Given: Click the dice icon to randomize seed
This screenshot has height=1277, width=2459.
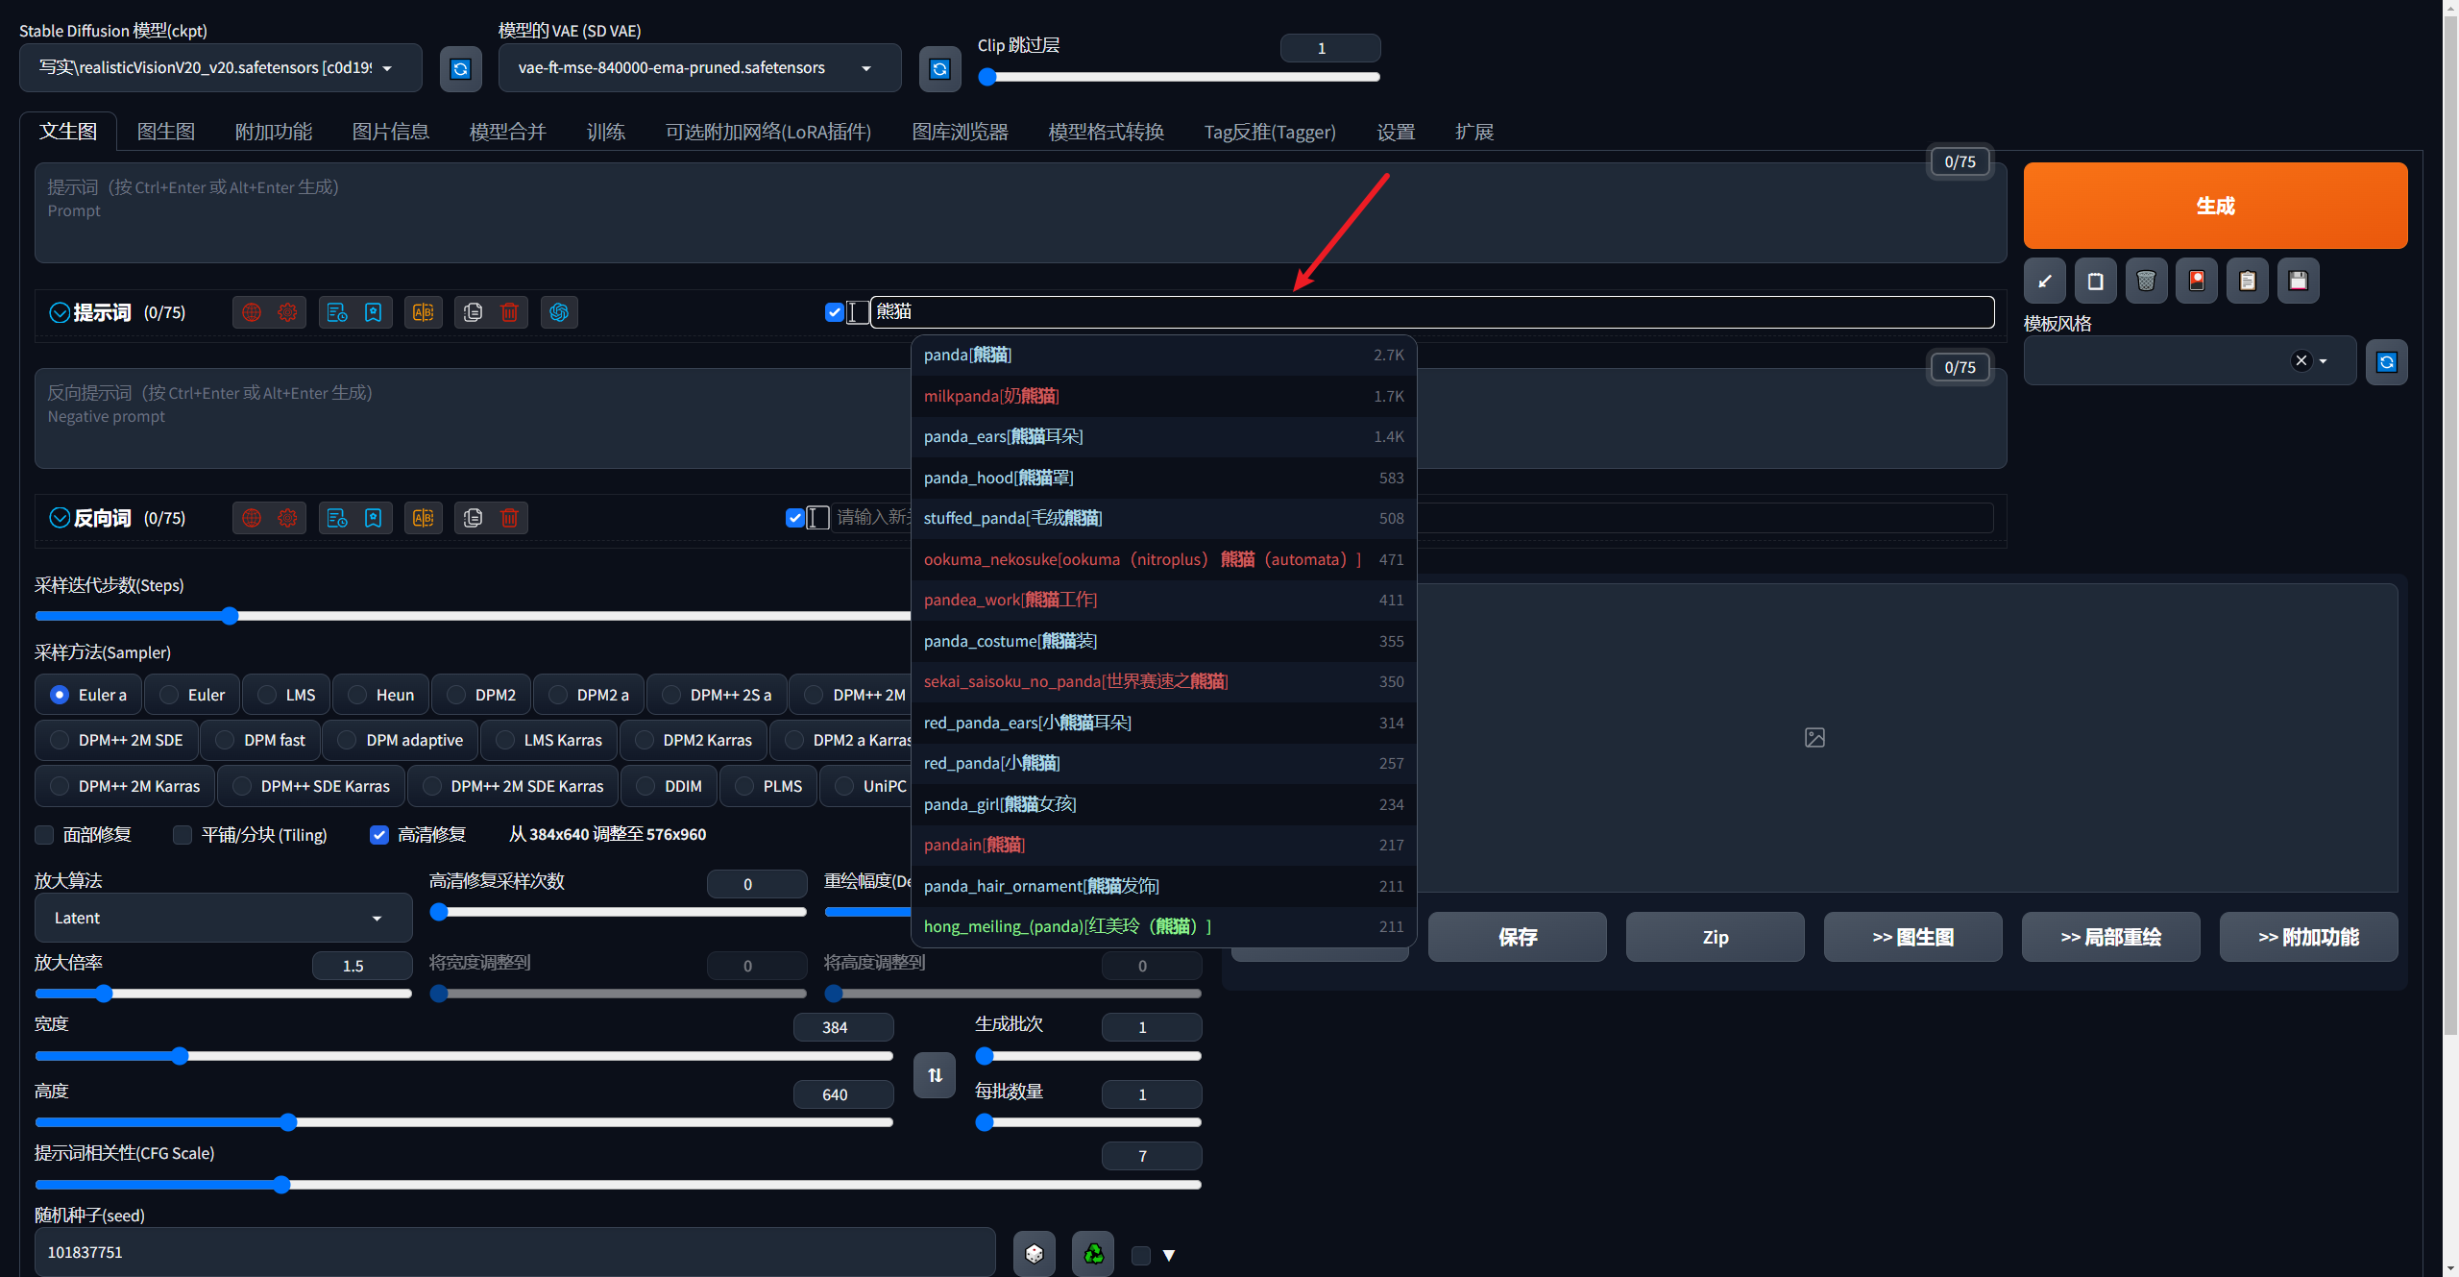Looking at the screenshot, I should pos(1034,1253).
